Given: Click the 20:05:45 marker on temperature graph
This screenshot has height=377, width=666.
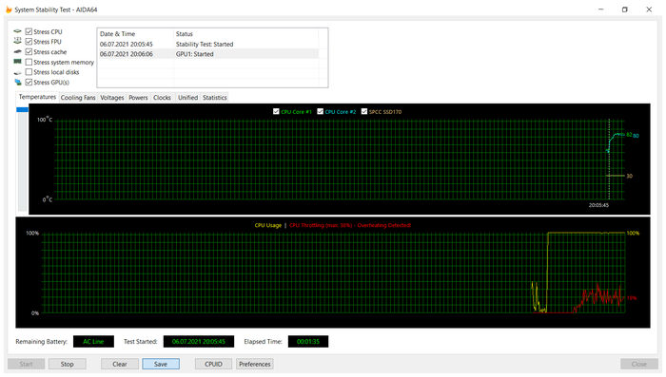Looking at the screenshot, I should click(598, 205).
